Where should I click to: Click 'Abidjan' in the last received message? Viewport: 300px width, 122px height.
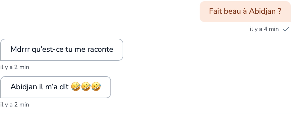pos(24,87)
